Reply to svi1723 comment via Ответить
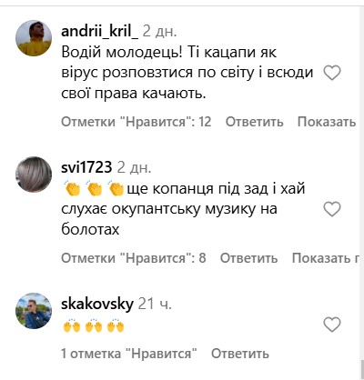Screen dimensions: 364x380 [249, 258]
